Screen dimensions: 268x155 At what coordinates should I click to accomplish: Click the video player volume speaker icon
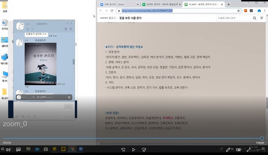point(8,150)
